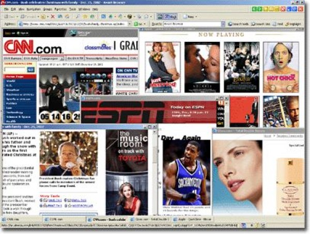310x234 pixels.
Task: Click Weather in CNN sidebar
Action: pos(20,90)
